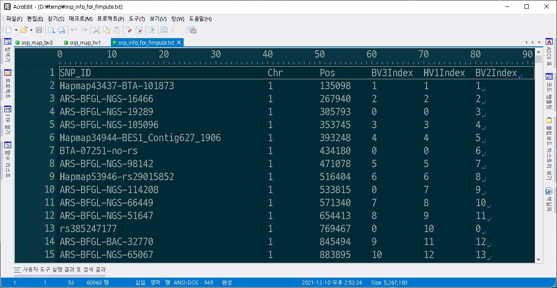Click the find-in-files flashlight document icon
Viewport: 557px width, 288px height.
pyautogui.click(x=139, y=30)
